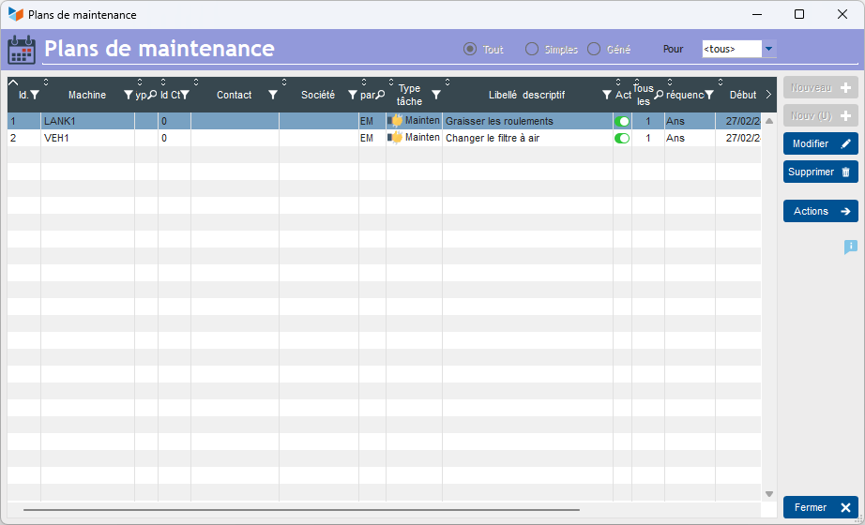Open the Pour dropdown list
The width and height of the screenshot is (865, 525).
768,49
